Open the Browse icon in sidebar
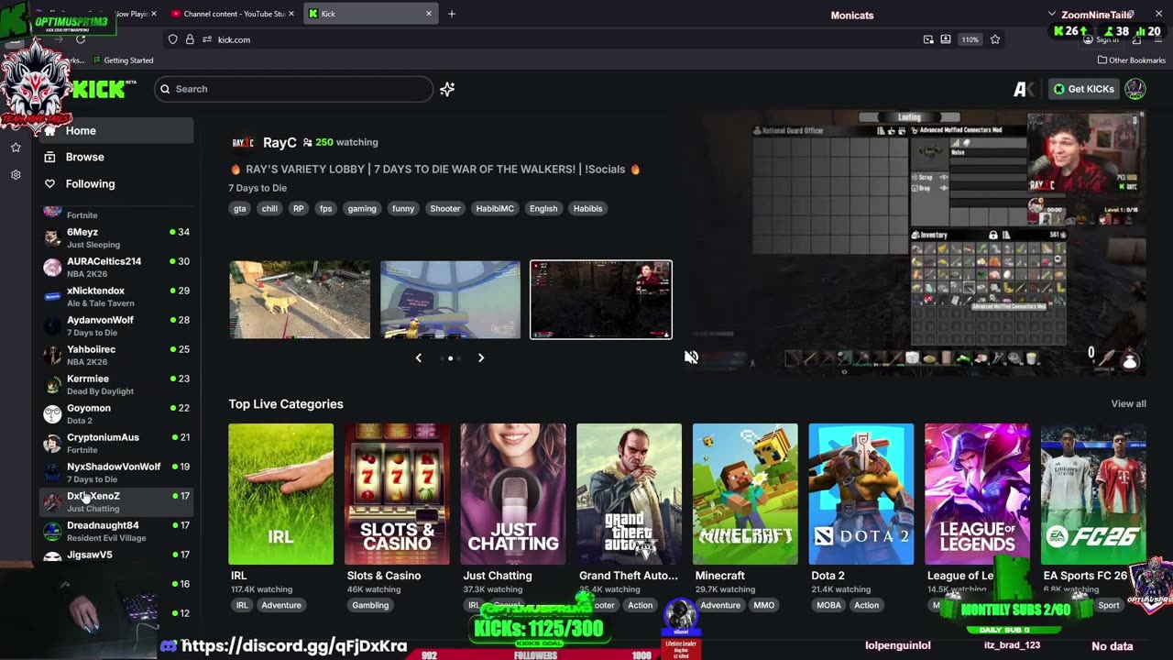Image resolution: width=1173 pixels, height=660 pixels. [x=50, y=157]
